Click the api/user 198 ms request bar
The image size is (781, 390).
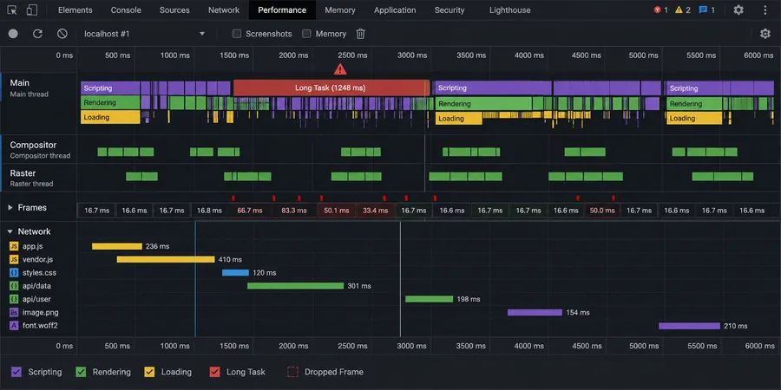430,300
